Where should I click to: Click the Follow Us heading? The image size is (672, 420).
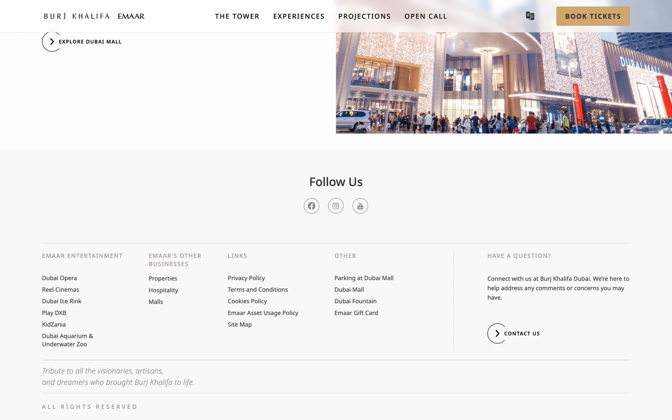336,182
